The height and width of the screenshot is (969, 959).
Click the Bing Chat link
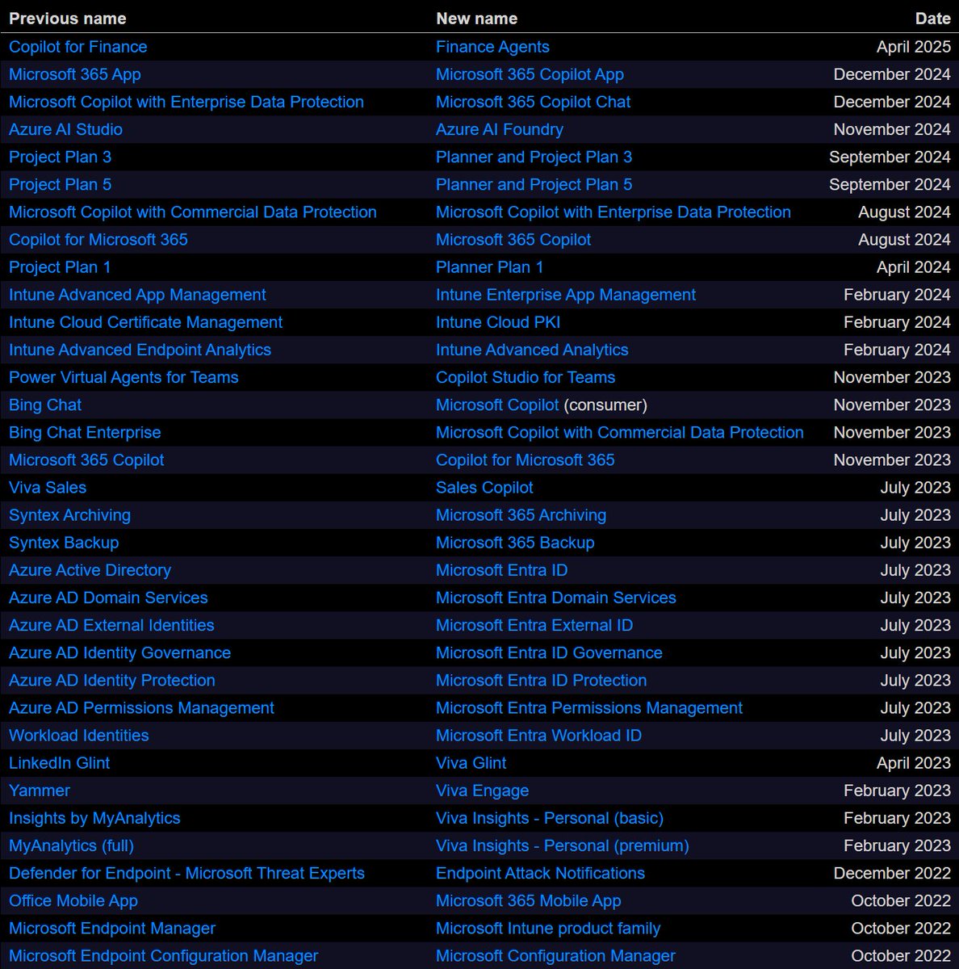[x=45, y=405]
